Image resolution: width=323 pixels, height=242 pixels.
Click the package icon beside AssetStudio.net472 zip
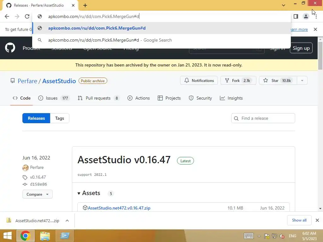pyautogui.click(x=85, y=208)
